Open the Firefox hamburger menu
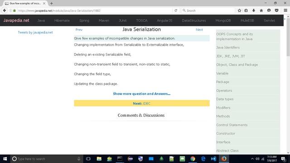The width and height of the screenshot is (290, 163). (285, 10)
